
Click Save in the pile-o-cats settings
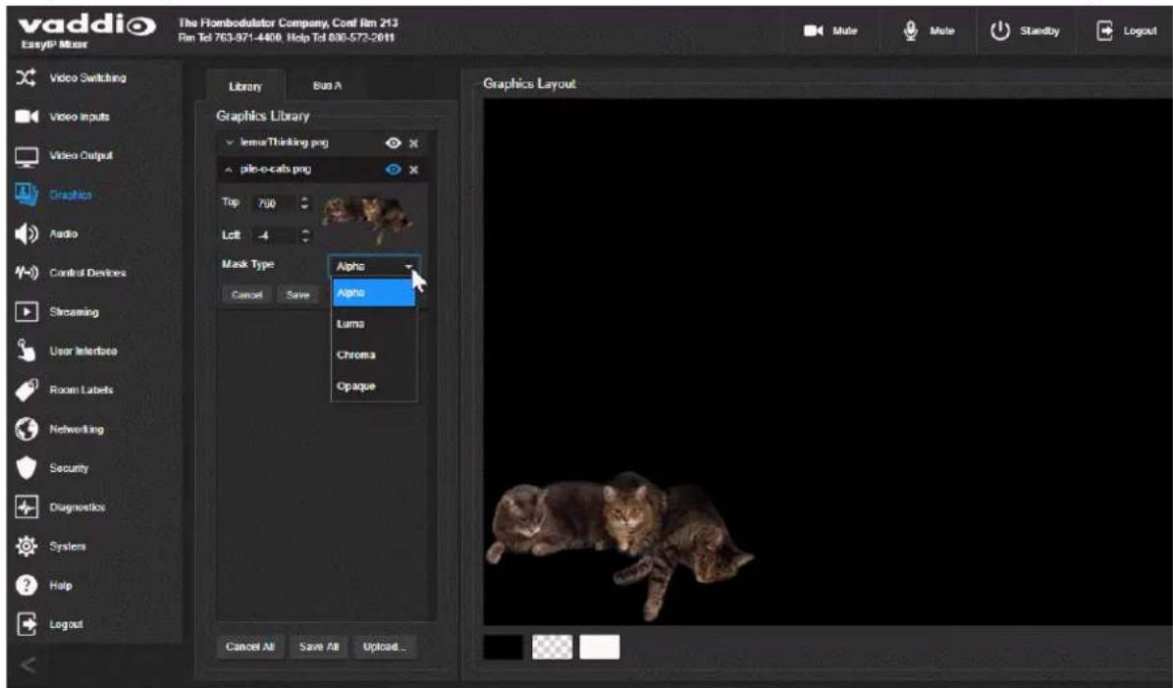(297, 294)
